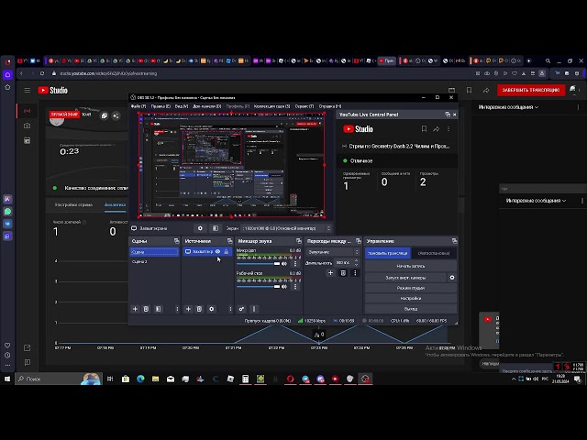Open Sources panel more-options dots

[230, 309]
